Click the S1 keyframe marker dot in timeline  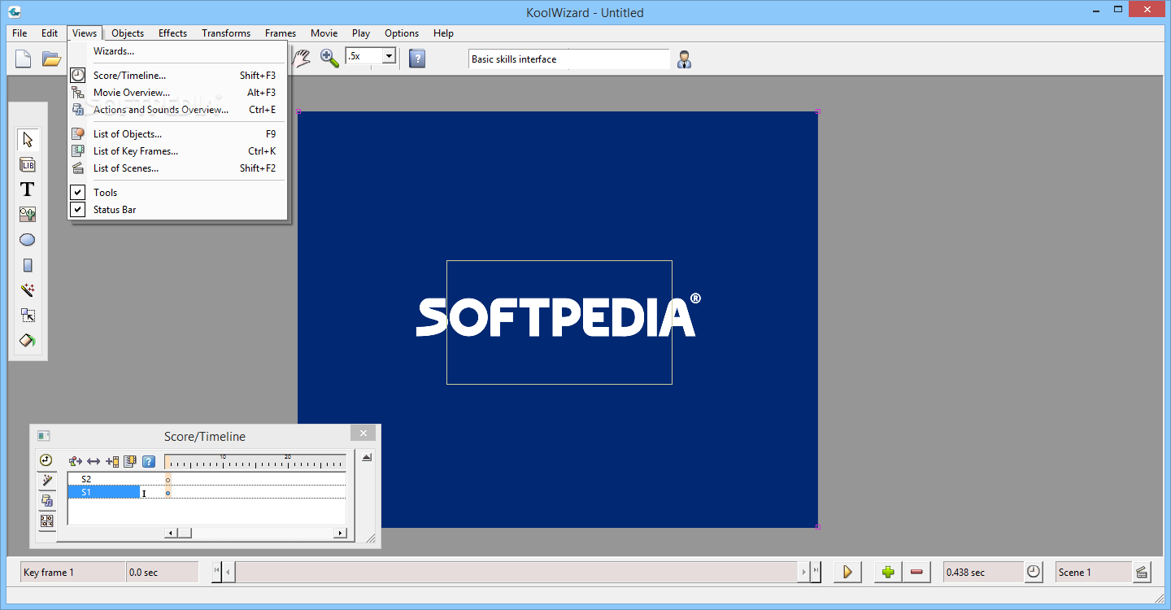click(168, 493)
